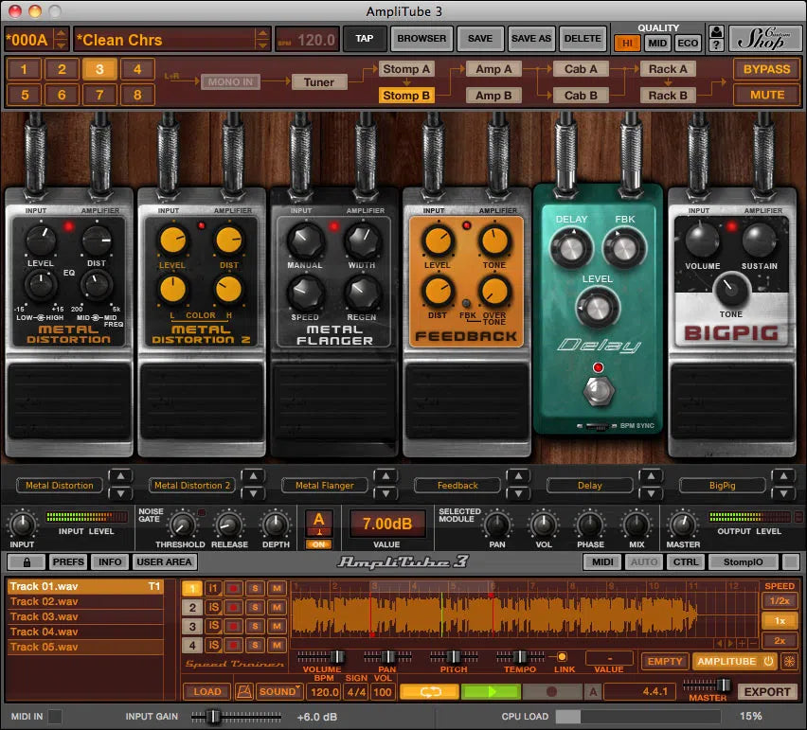Enable loop playback in the transport
Screen dimensions: 807x730
(x=429, y=692)
